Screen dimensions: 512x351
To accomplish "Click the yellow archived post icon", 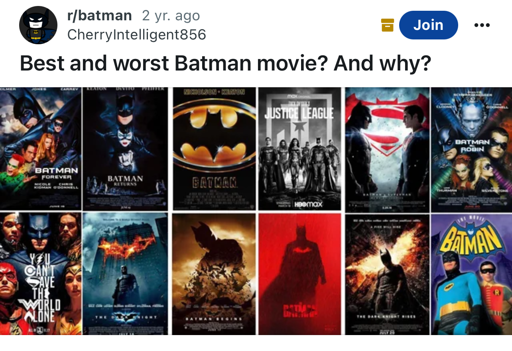I will (x=387, y=25).
